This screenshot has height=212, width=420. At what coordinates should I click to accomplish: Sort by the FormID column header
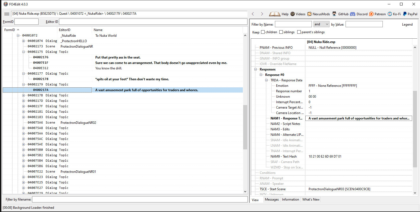point(30,30)
